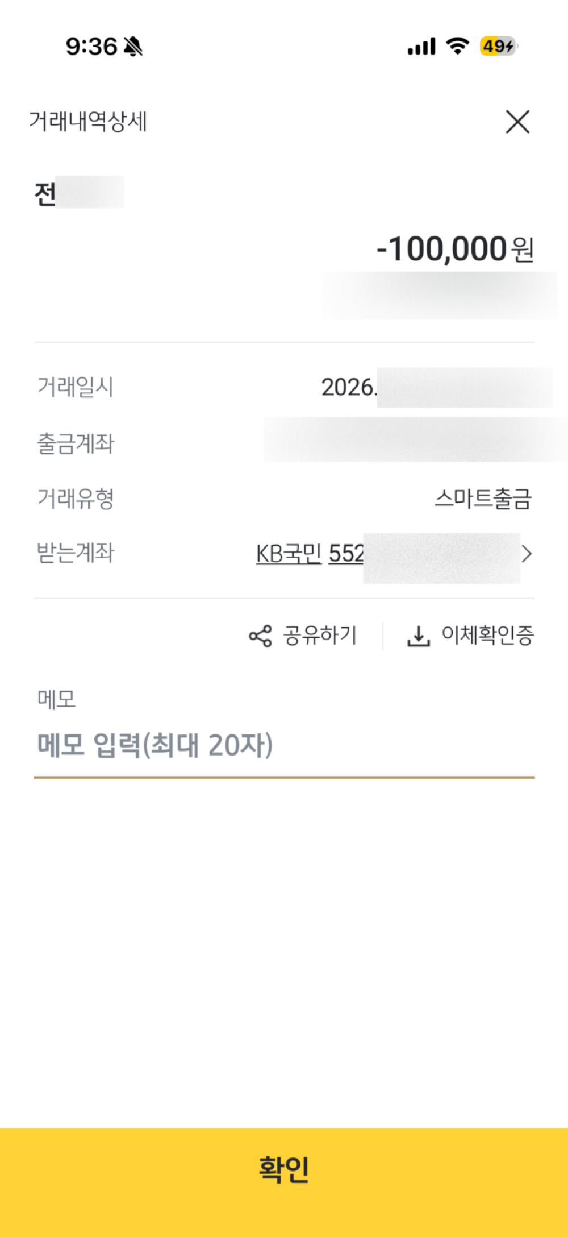Select the 공유하기 text button
Image resolution: width=568 pixels, height=1237 pixels.
[320, 636]
